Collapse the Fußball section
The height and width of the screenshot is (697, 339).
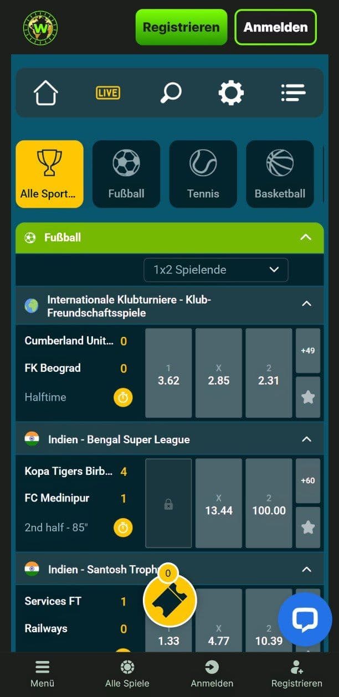point(306,237)
